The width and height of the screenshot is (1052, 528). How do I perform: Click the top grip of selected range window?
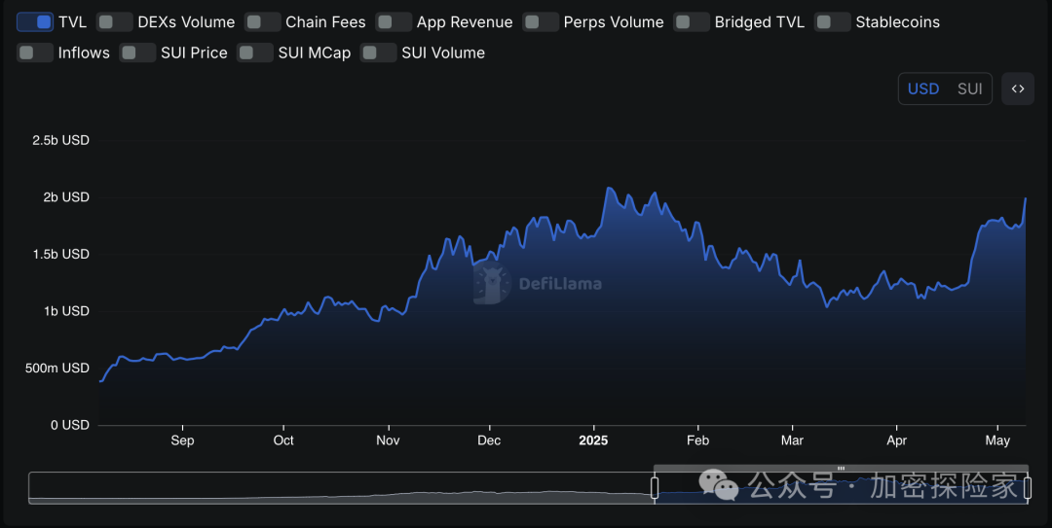(841, 469)
